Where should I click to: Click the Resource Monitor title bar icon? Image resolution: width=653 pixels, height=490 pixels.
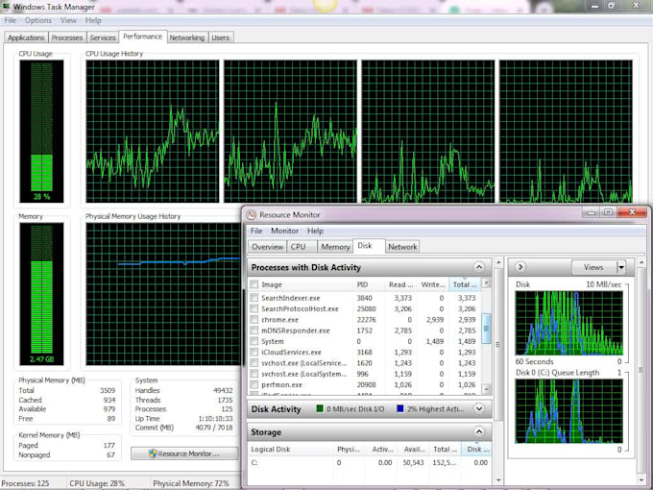point(252,215)
